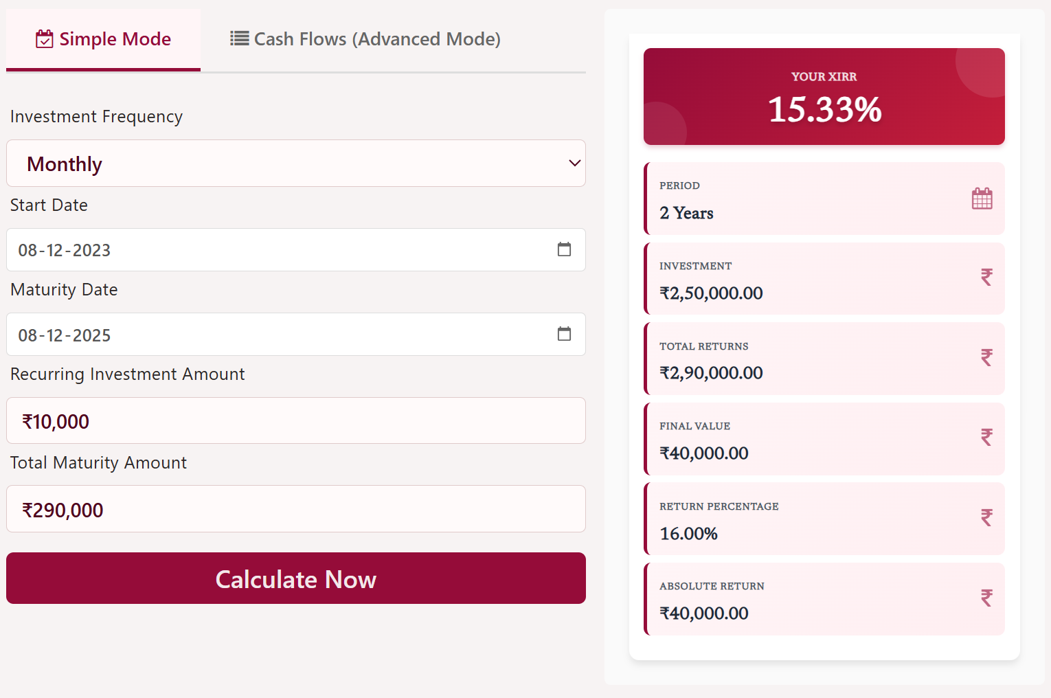Click the calendar icon on the Period card
1051x698 pixels.
(982, 198)
